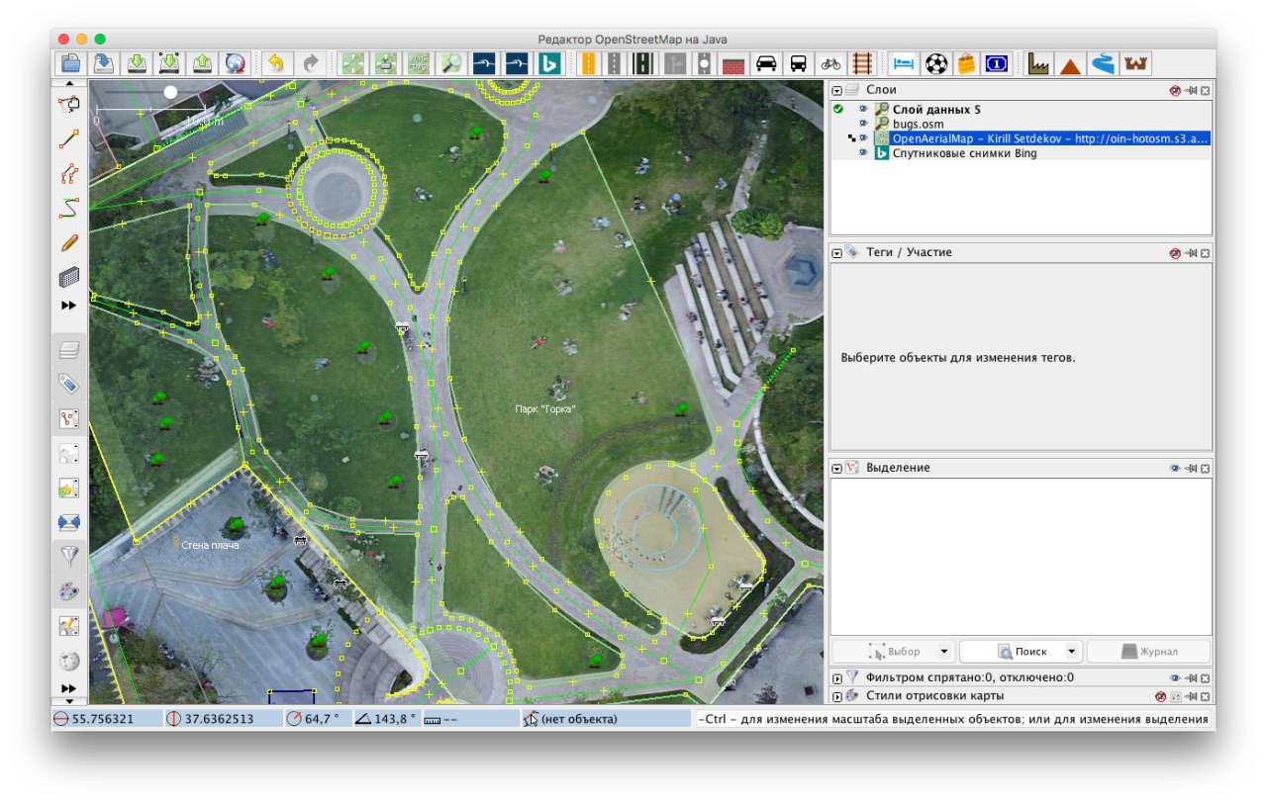Toggle visibility eye of Слой данных 5

coord(862,110)
